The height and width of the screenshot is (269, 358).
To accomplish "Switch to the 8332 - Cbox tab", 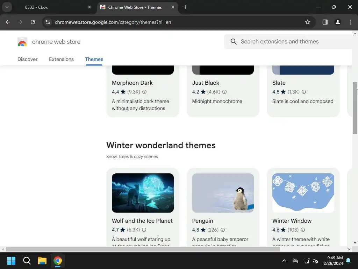I will point(36,7).
